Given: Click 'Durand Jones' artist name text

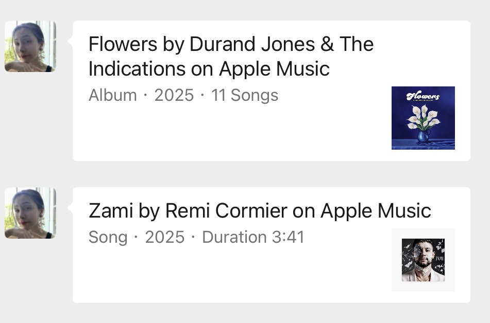Looking at the screenshot, I should (x=252, y=44).
